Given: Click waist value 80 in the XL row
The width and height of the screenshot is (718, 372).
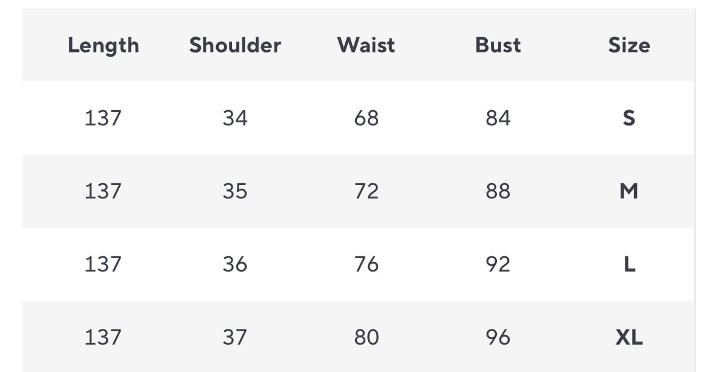Looking at the screenshot, I should coord(366,337).
